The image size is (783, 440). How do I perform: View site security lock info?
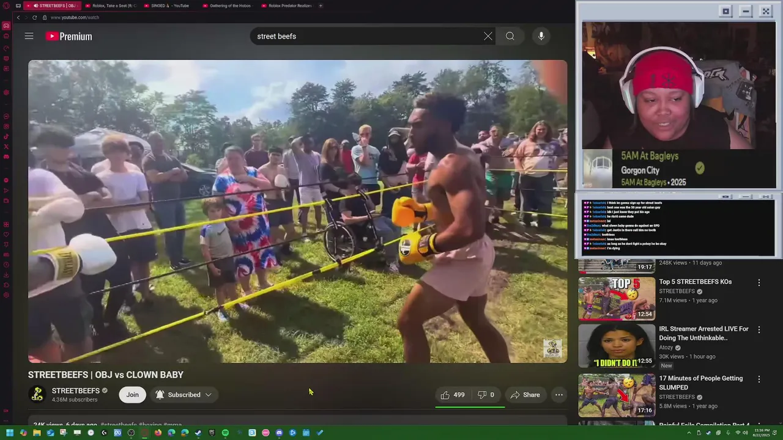(45, 17)
